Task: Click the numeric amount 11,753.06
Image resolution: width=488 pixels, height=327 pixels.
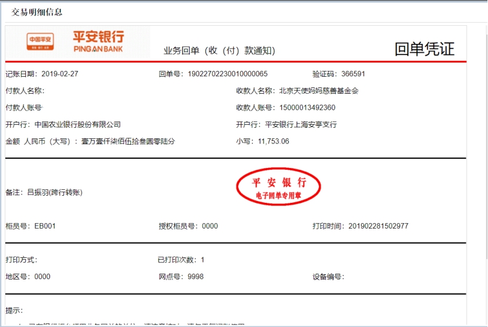Action: pyautogui.click(x=274, y=141)
